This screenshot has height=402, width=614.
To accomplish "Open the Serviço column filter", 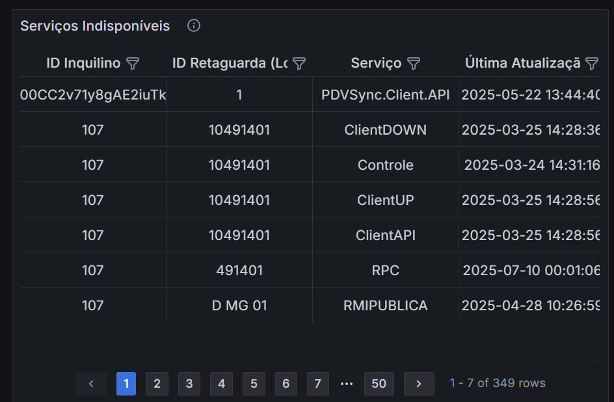I will (x=414, y=63).
